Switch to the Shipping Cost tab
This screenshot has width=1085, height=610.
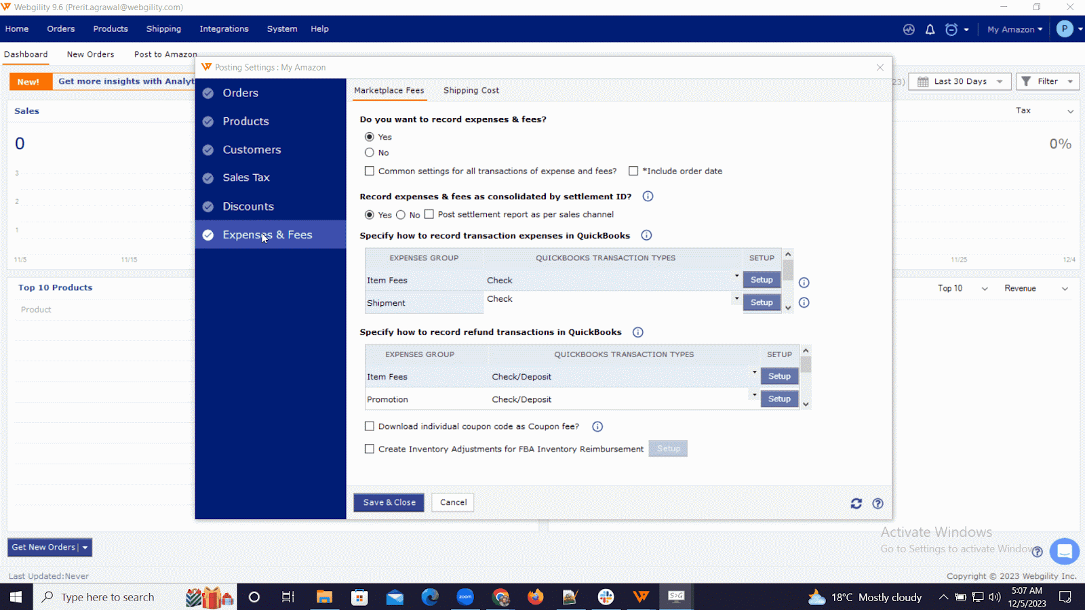pos(471,90)
